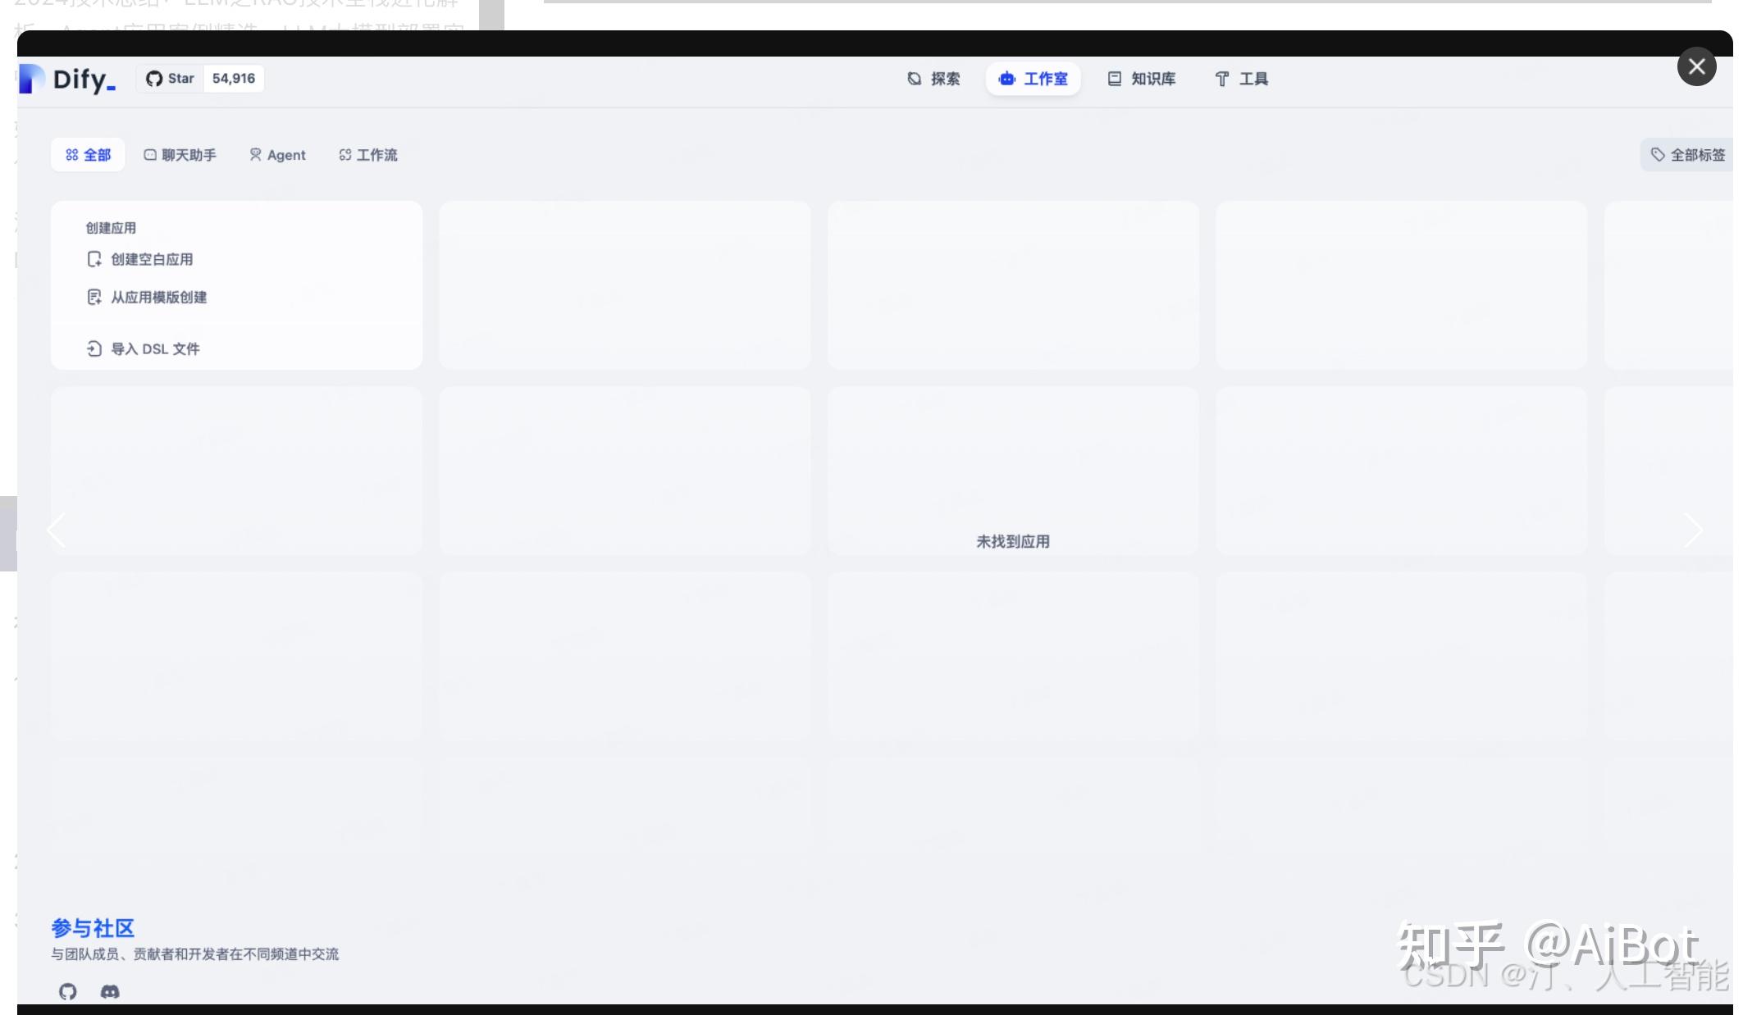The height and width of the screenshot is (1015, 1743).
Task: Switch to the Agent tab
Action: [x=277, y=154]
